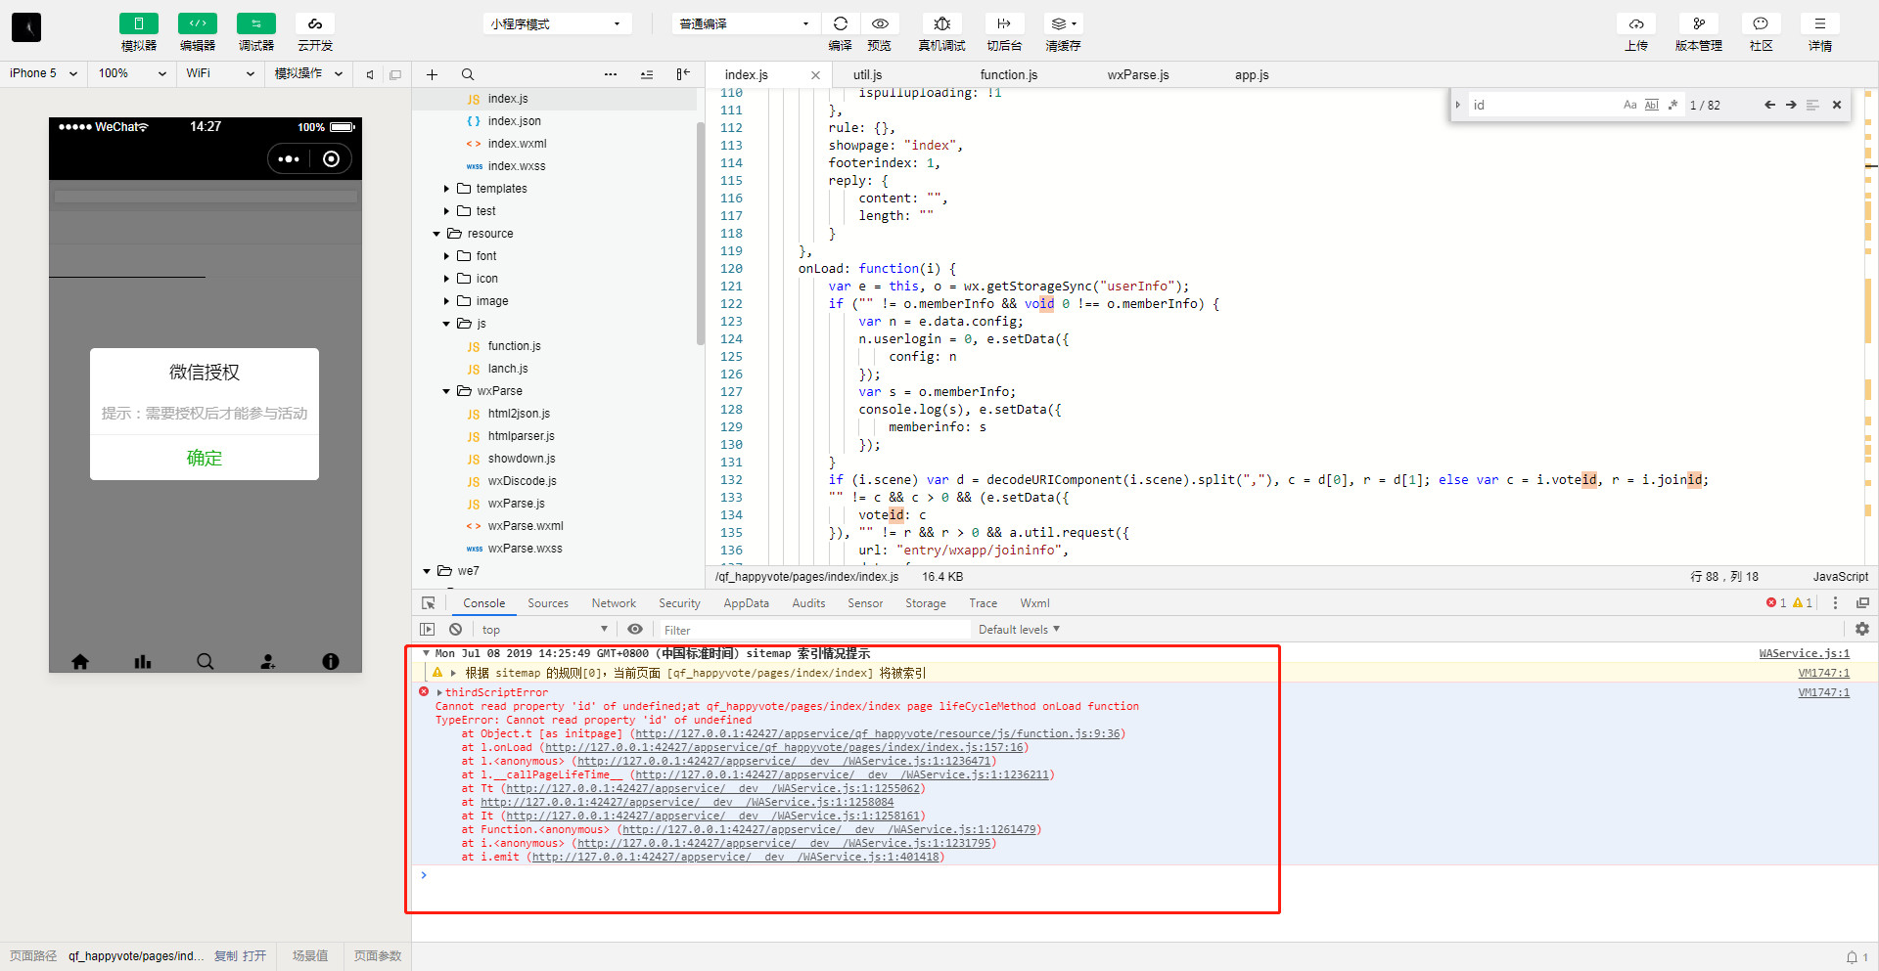1879x971 pixels.
Task: Clear the console with the ban icon
Action: click(x=455, y=630)
